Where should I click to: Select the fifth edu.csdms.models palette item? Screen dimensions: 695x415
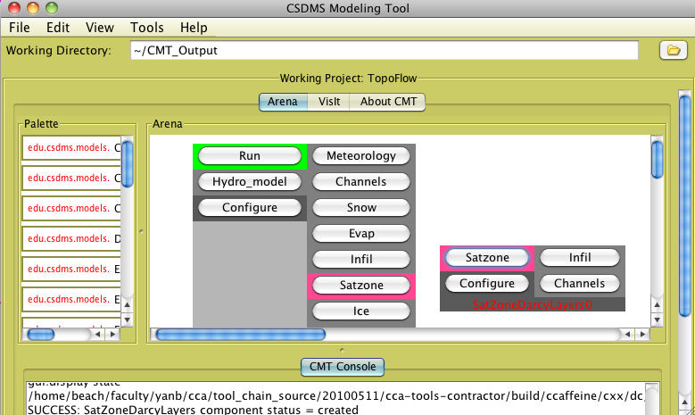tap(71, 270)
